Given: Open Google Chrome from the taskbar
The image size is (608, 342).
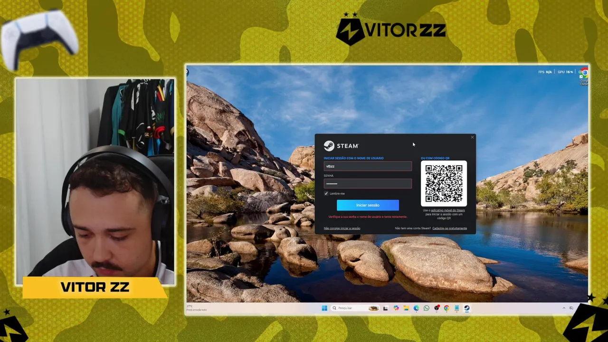Looking at the screenshot, I should pos(446,308).
